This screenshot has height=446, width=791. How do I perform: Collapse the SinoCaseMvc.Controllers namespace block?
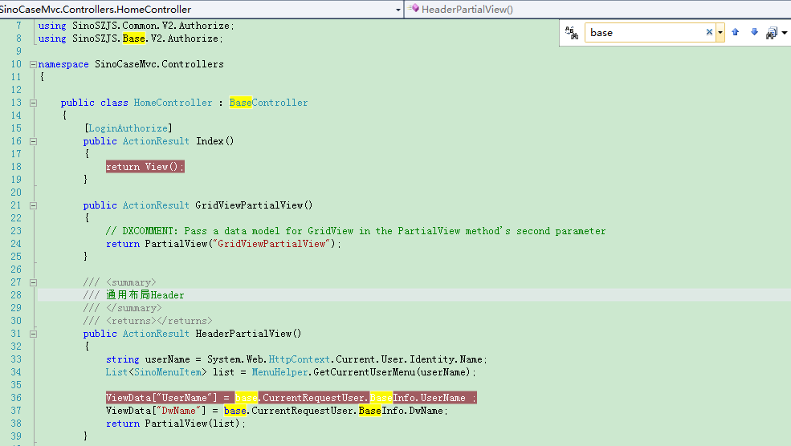coord(32,64)
